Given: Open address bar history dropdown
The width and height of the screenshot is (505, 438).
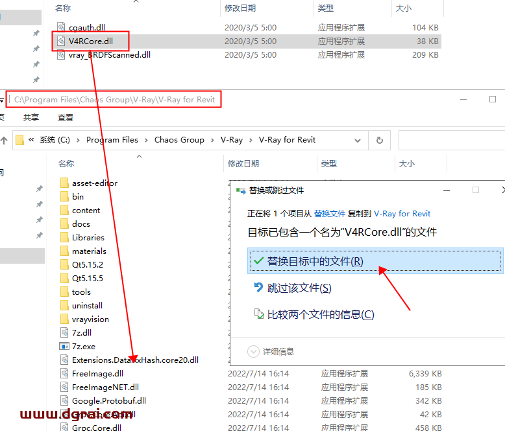Looking at the screenshot, I should [358, 140].
